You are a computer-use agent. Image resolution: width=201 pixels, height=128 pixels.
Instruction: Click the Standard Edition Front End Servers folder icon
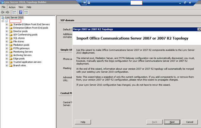click(11, 24)
